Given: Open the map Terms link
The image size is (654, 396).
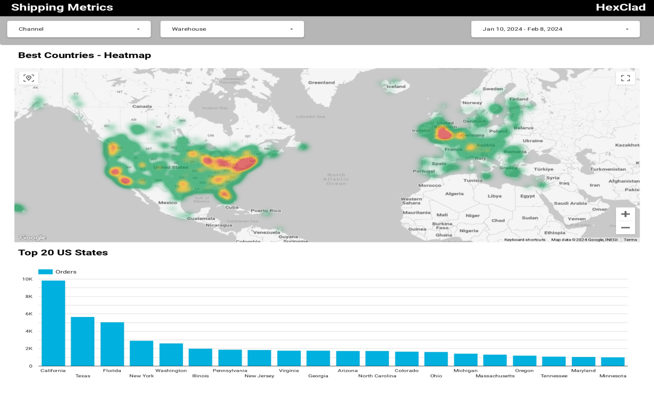Looking at the screenshot, I should click(x=630, y=240).
